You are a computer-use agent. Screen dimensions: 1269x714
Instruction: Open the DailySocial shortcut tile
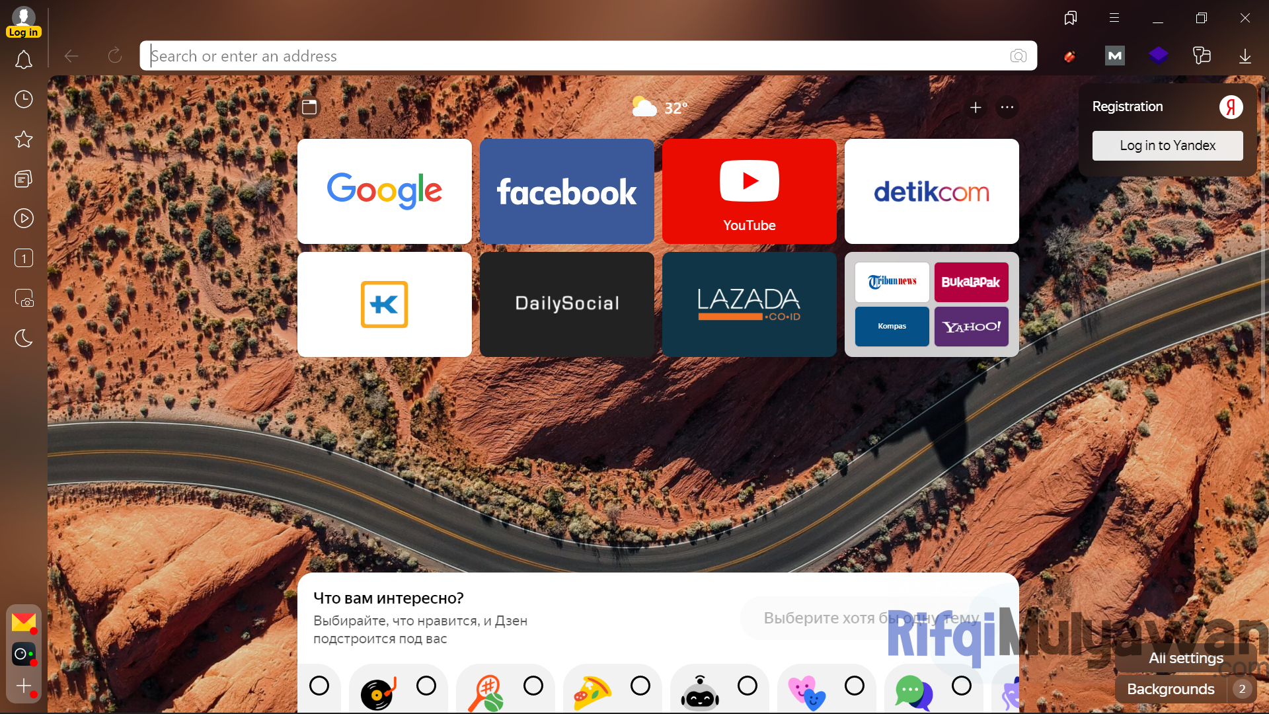566,304
